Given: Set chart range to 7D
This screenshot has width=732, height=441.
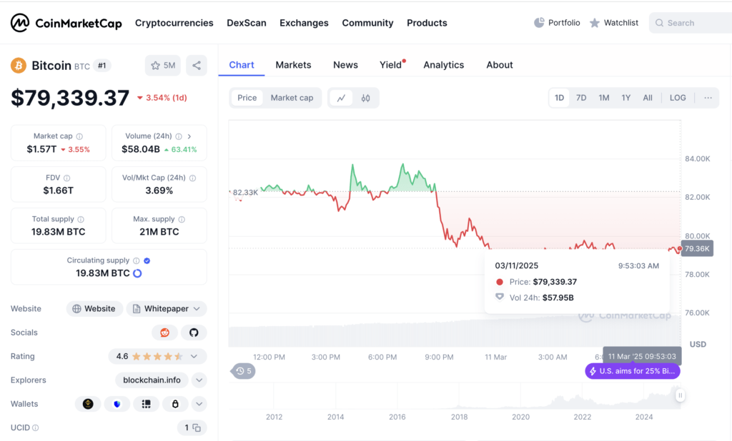Looking at the screenshot, I should 581,98.
